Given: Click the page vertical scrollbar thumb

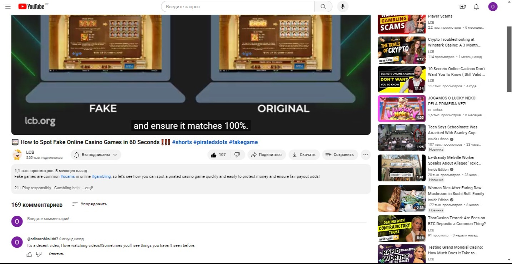Looking at the screenshot, I should [509, 59].
